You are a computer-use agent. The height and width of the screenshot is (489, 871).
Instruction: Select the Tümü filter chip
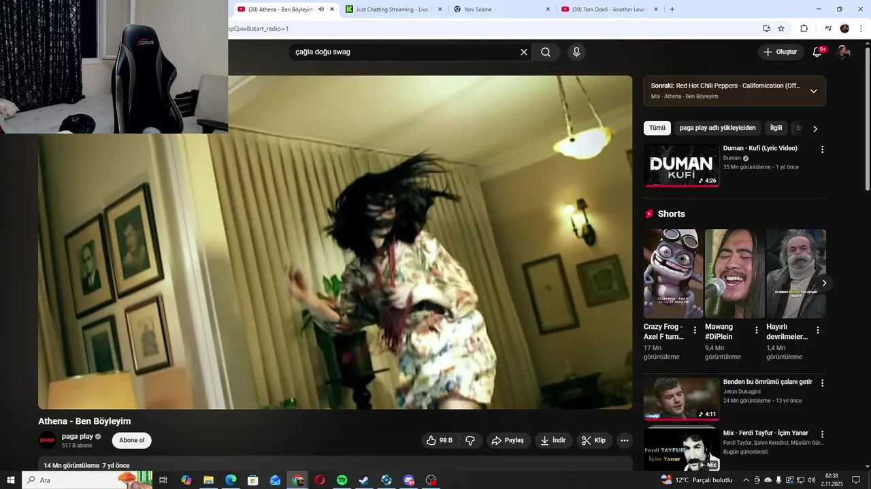tap(657, 128)
